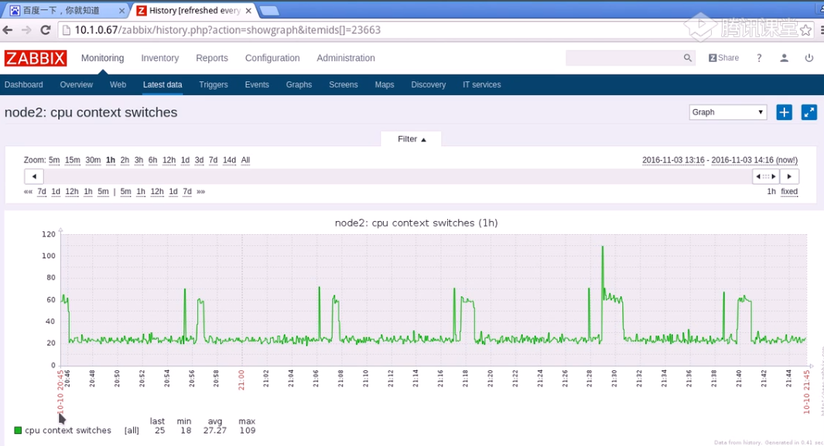Open the Graph view dropdown
The image size is (824, 446).
728,112
